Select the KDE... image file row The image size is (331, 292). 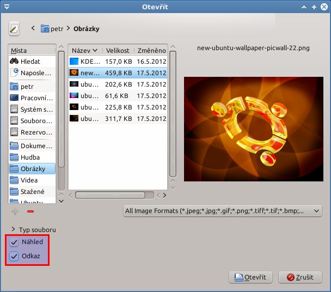(118, 62)
